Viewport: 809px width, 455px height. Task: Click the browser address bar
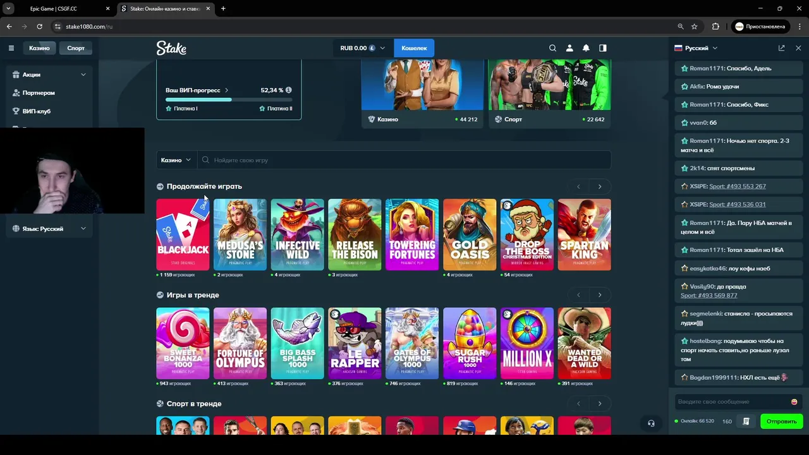(x=363, y=27)
